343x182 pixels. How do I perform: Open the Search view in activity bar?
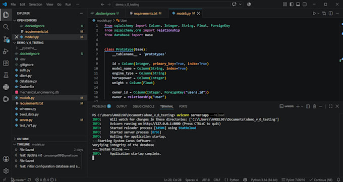click(6, 27)
